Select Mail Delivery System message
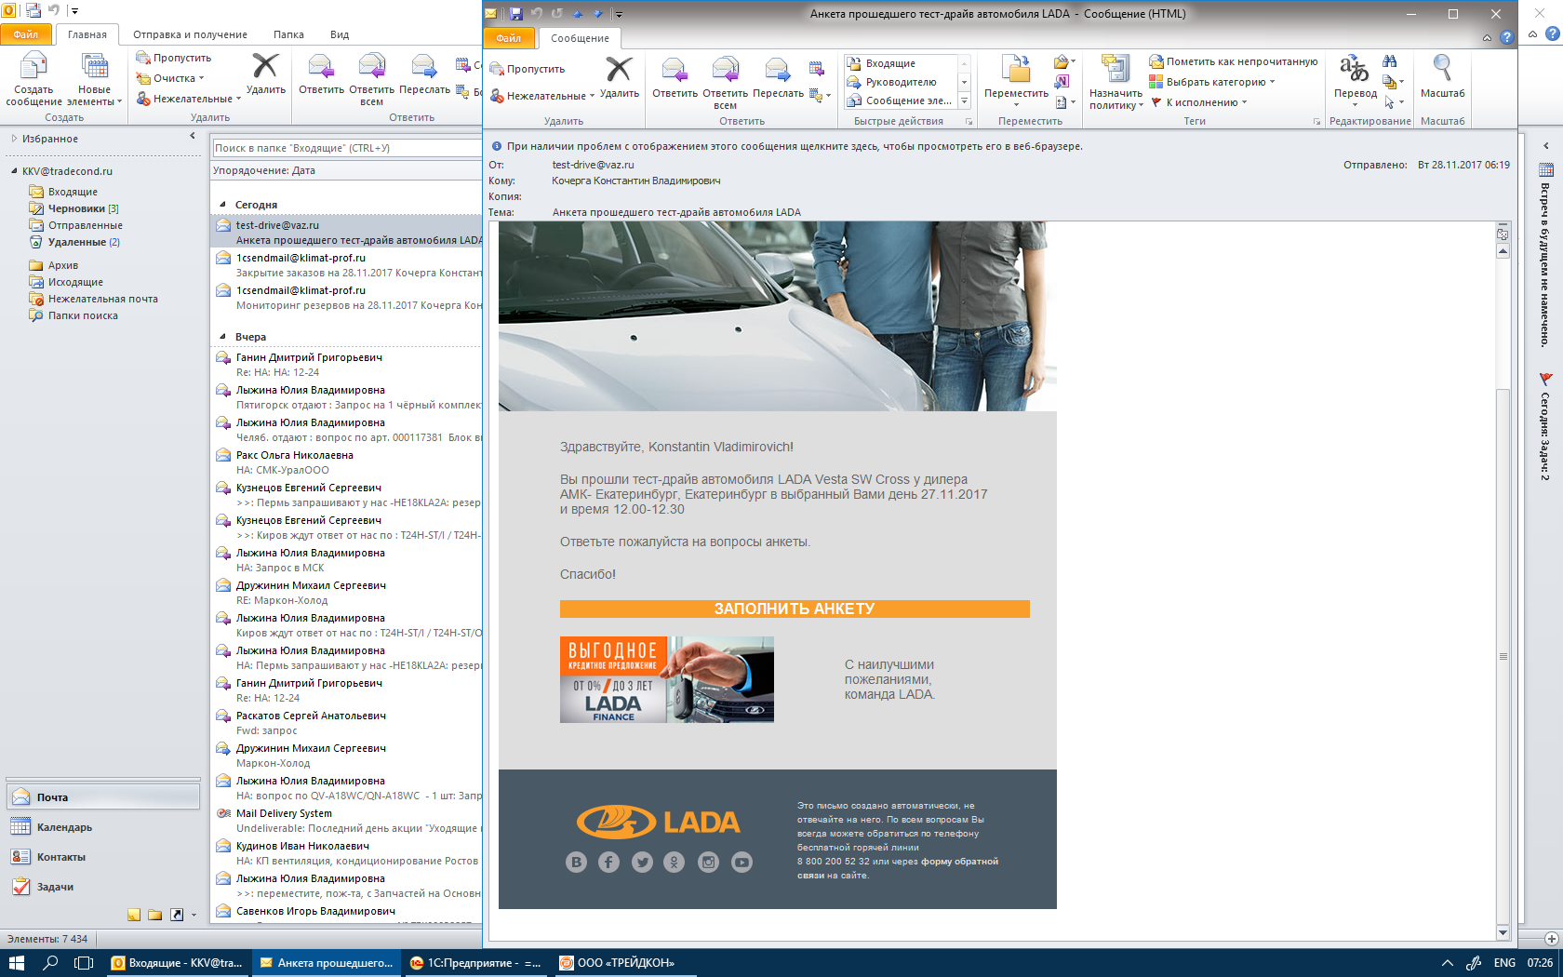Image resolution: width=1563 pixels, height=977 pixels. [347, 821]
